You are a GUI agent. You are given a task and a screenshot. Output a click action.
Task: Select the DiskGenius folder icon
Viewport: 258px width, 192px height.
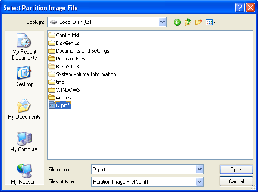tap(52, 43)
